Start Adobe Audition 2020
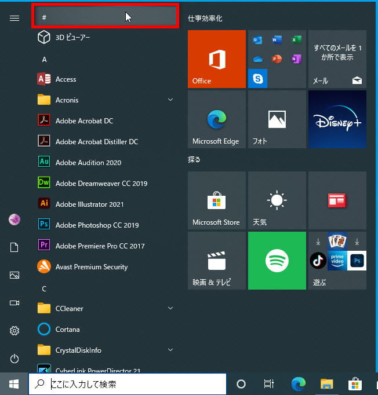 (x=88, y=163)
